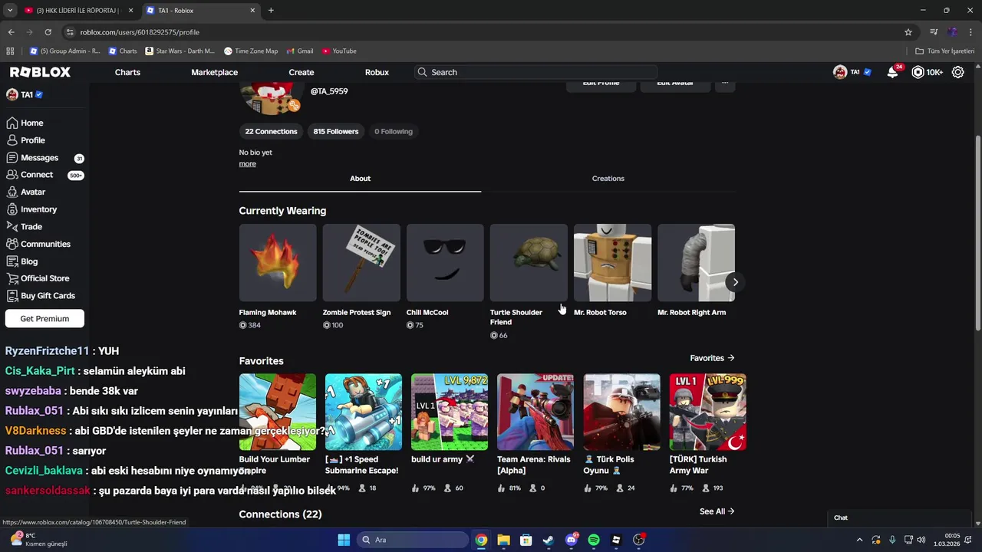
Task: Open Official Store in the sidebar
Action: pos(44,278)
